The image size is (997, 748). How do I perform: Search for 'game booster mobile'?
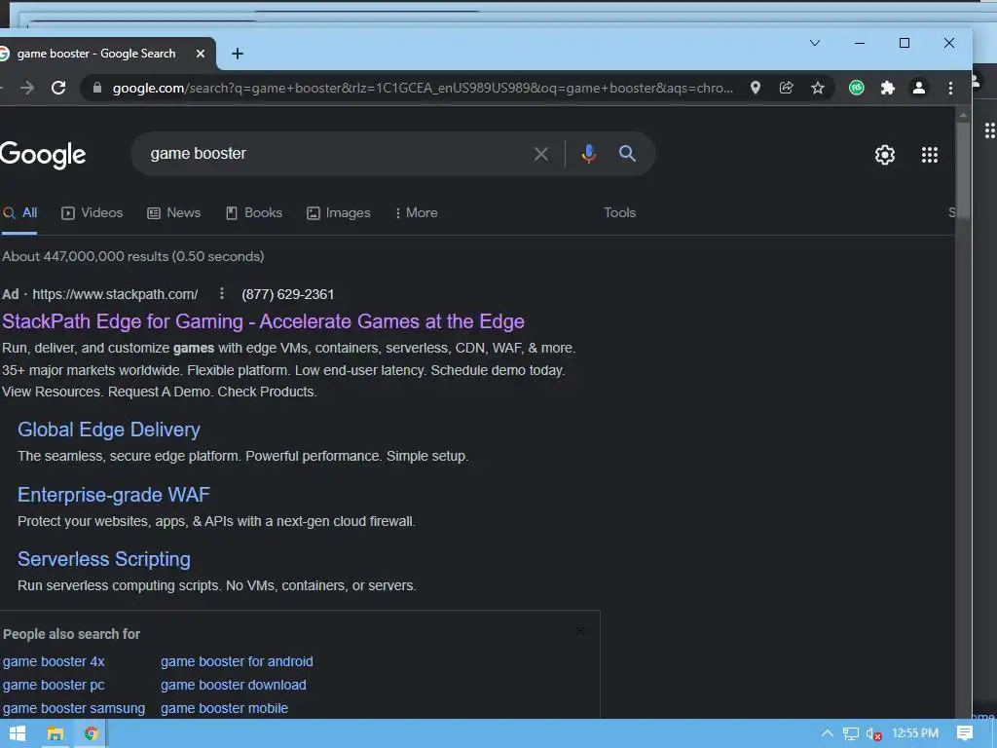tap(224, 709)
